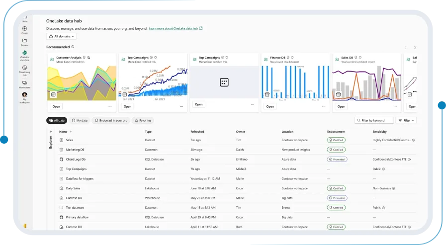
Task: Click the Recommended info icon
Action: pyautogui.click(x=73, y=47)
